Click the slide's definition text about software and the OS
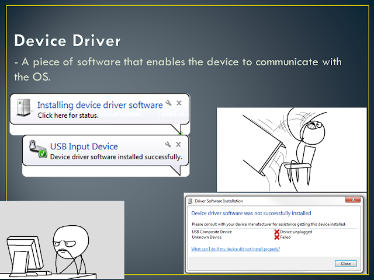 coord(178,69)
